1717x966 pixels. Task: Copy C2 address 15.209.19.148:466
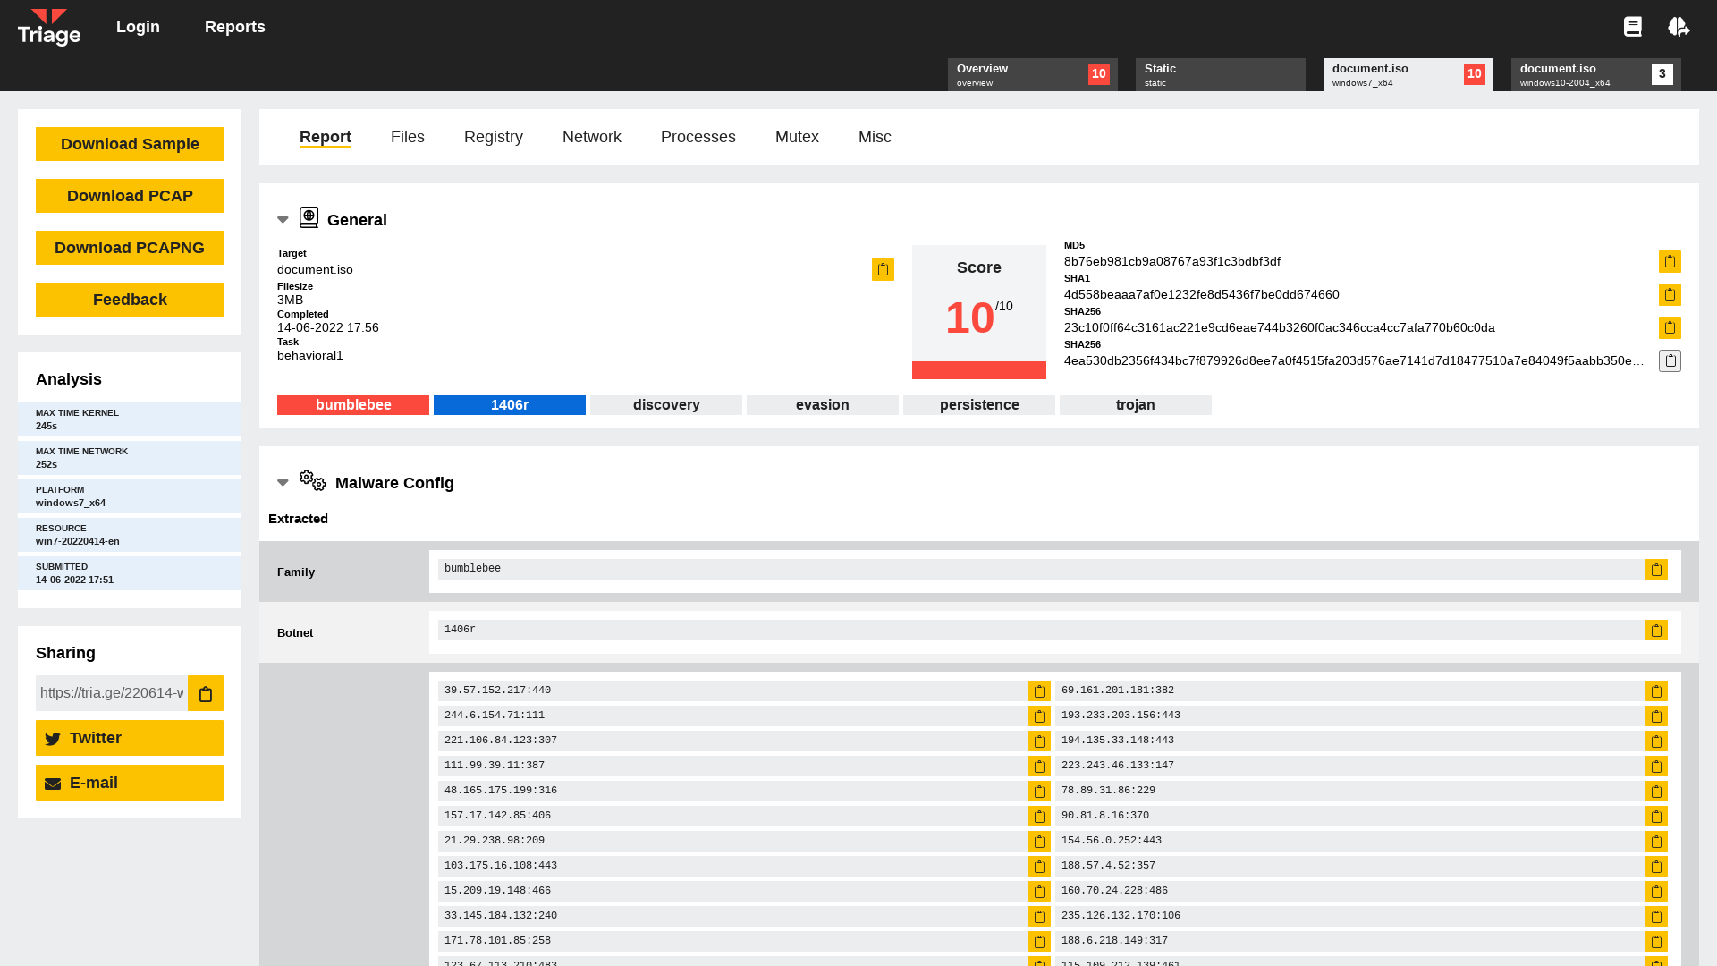(1039, 892)
